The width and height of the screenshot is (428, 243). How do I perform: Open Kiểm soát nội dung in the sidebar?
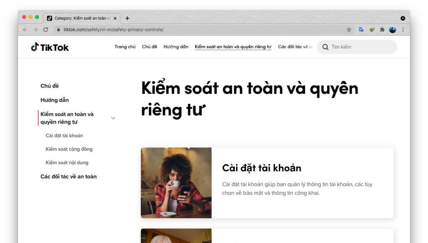pyautogui.click(x=67, y=163)
